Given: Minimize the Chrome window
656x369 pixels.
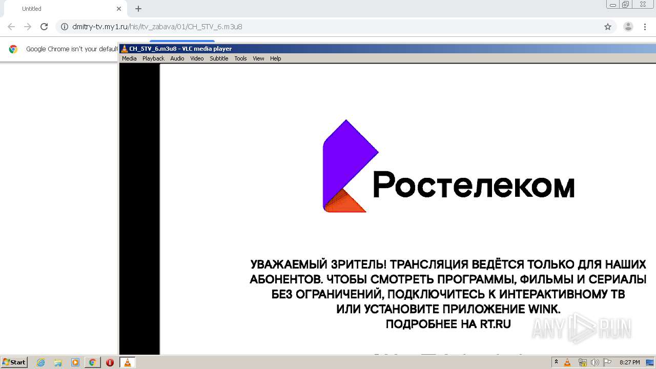Looking at the screenshot, I should (612, 4).
